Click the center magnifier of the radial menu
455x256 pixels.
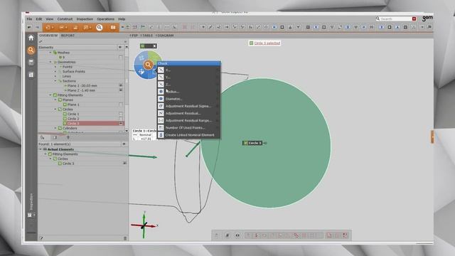pyautogui.click(x=148, y=65)
